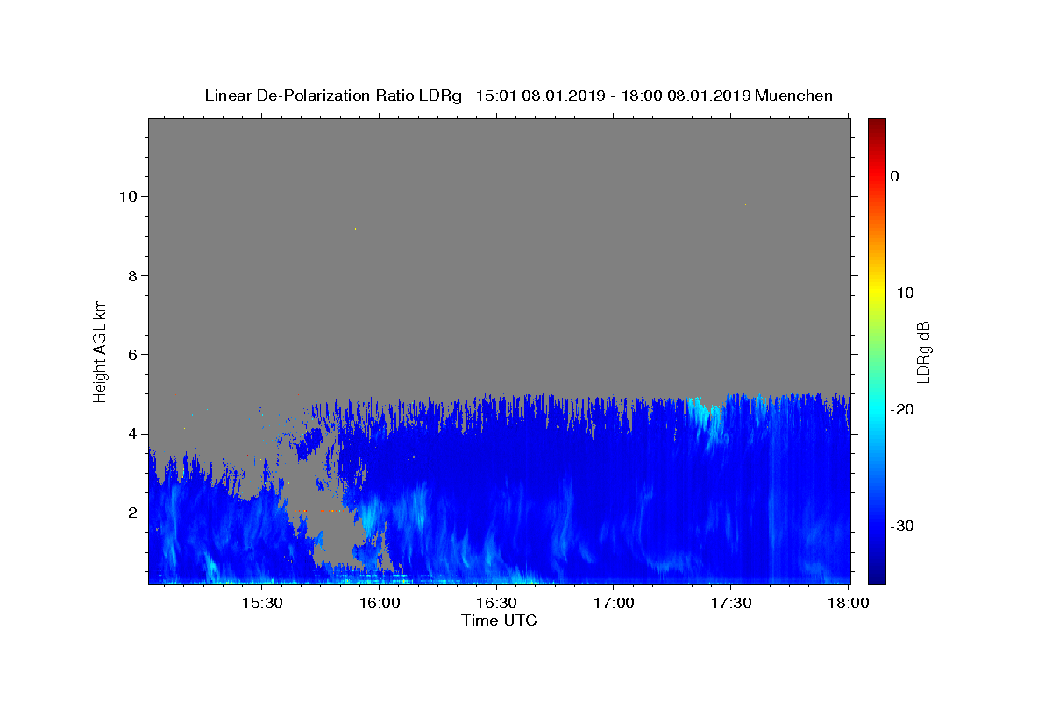Screen dimensions: 1052x701
Task: Click the colorbar value -30 label
Action: pyautogui.click(x=902, y=526)
